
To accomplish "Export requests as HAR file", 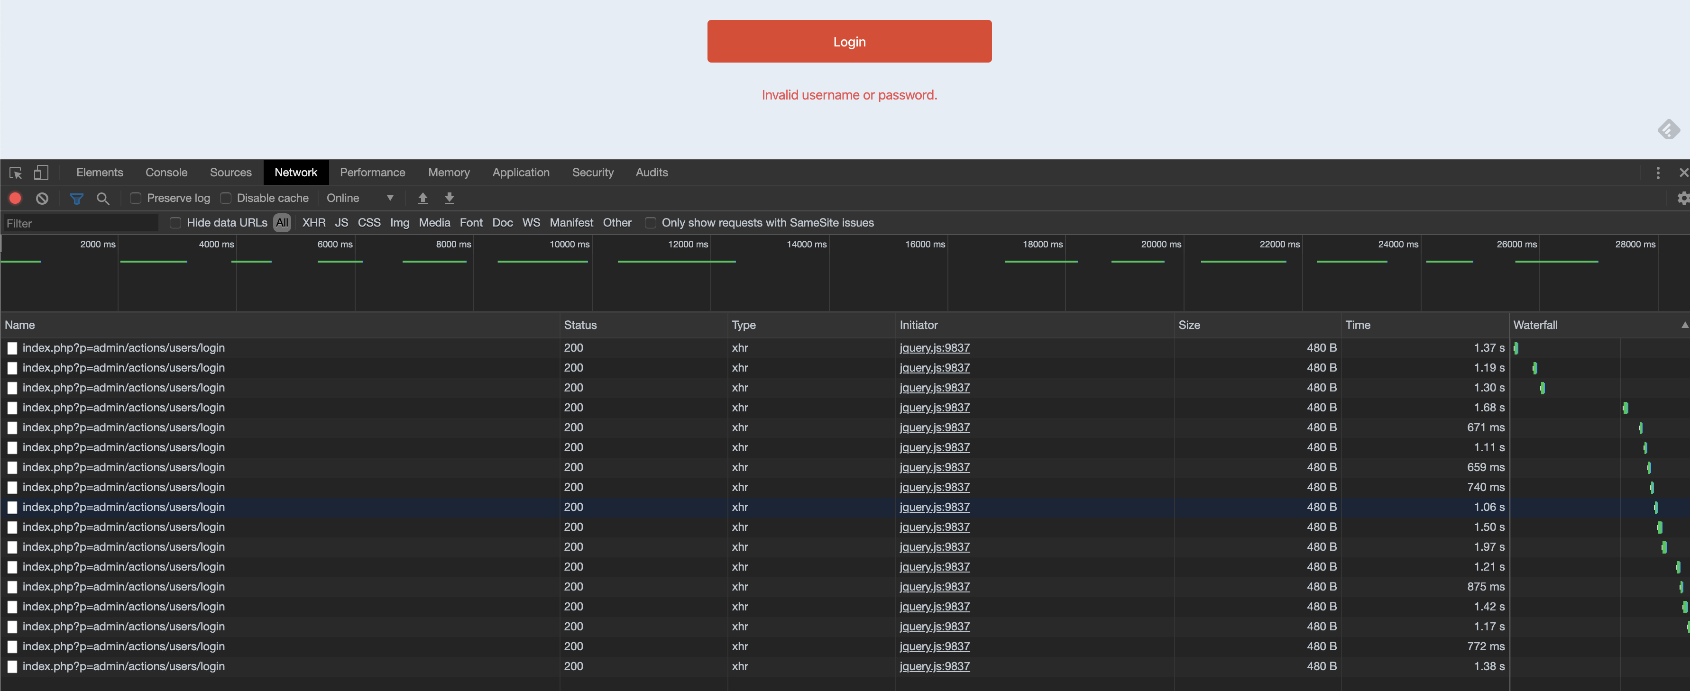I will point(450,198).
